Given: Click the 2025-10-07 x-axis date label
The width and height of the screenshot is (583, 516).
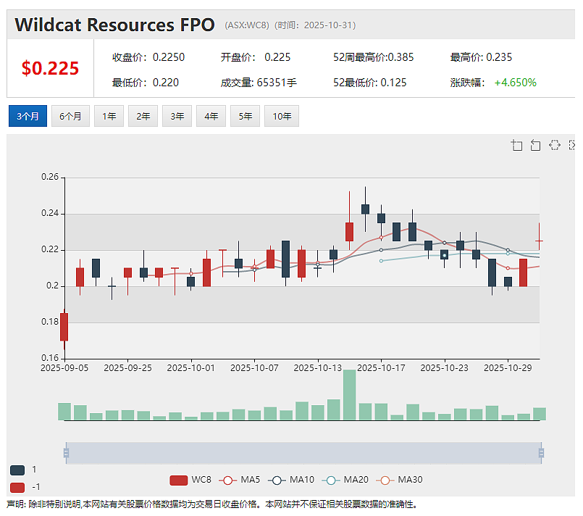Looking at the screenshot, I should point(254,368).
